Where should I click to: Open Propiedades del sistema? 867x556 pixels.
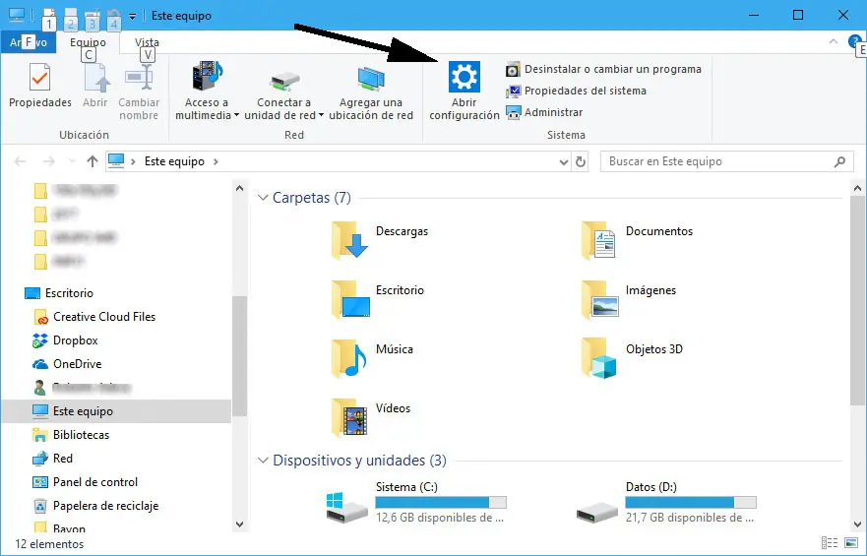coord(576,91)
